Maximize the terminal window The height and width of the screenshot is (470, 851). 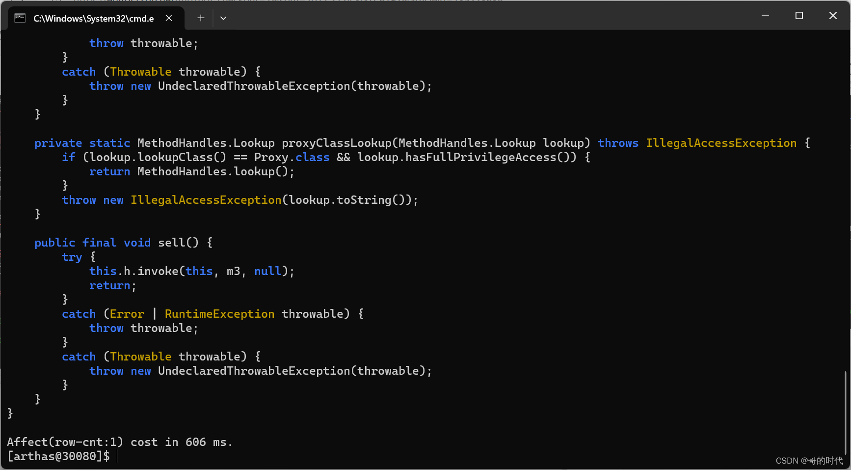click(799, 16)
